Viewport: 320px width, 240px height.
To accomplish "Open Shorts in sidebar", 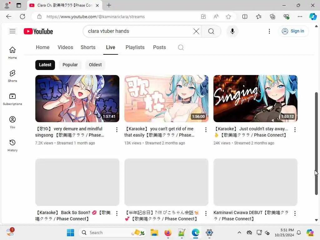I will 12,76.
